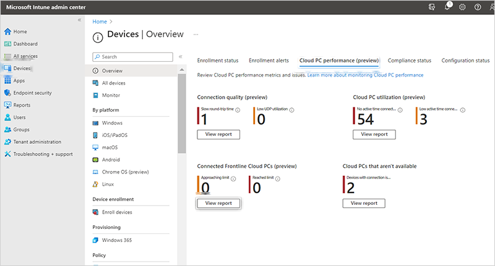Click the Enroll devices icon
Viewport: 495px width, 266px height.
(x=95, y=212)
